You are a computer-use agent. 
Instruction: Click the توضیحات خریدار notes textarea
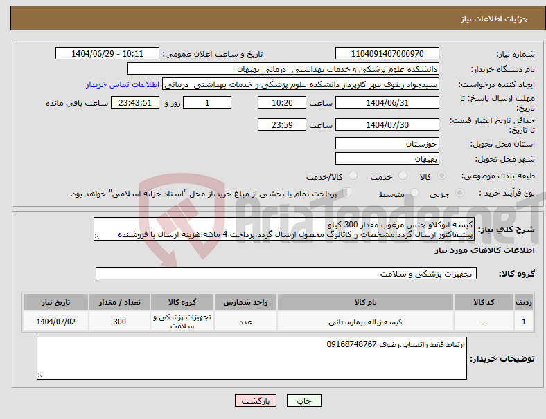click(x=252, y=358)
